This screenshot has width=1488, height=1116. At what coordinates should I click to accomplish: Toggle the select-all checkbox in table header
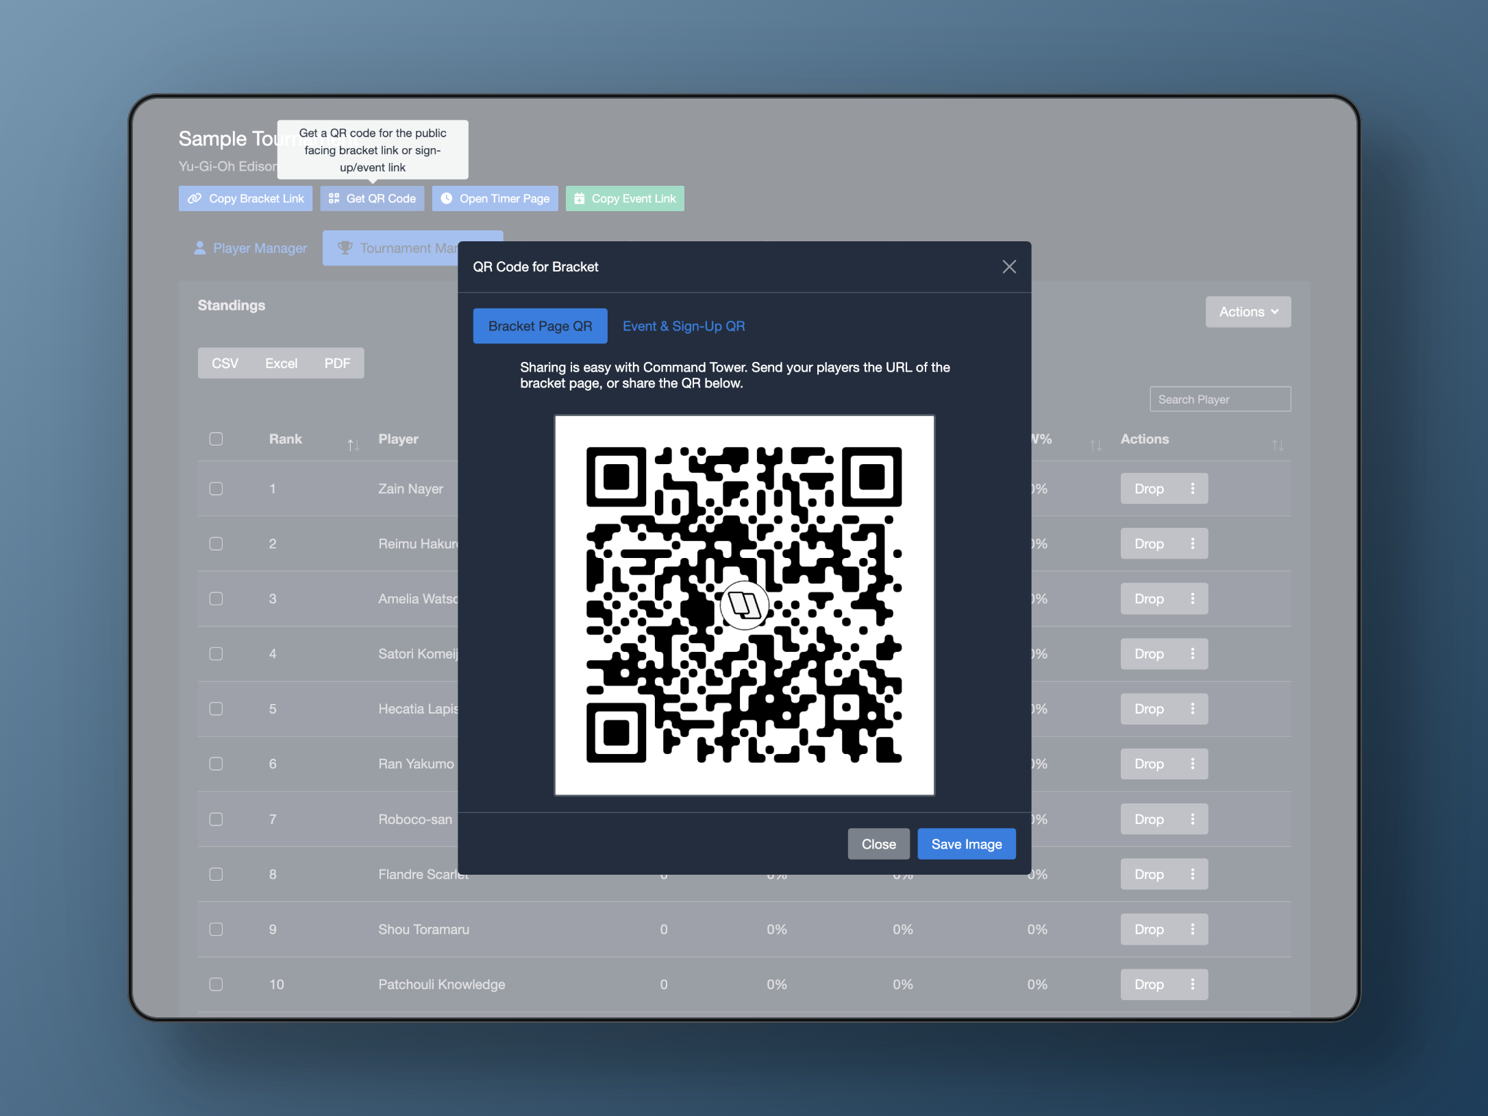[x=216, y=439]
